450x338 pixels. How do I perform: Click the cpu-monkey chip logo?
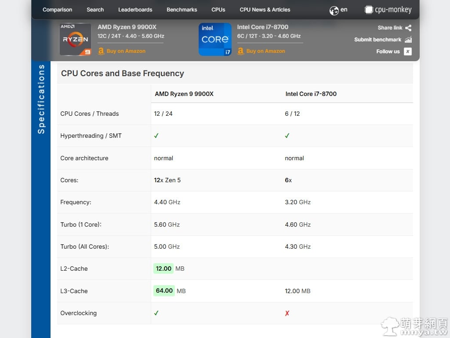tap(369, 10)
